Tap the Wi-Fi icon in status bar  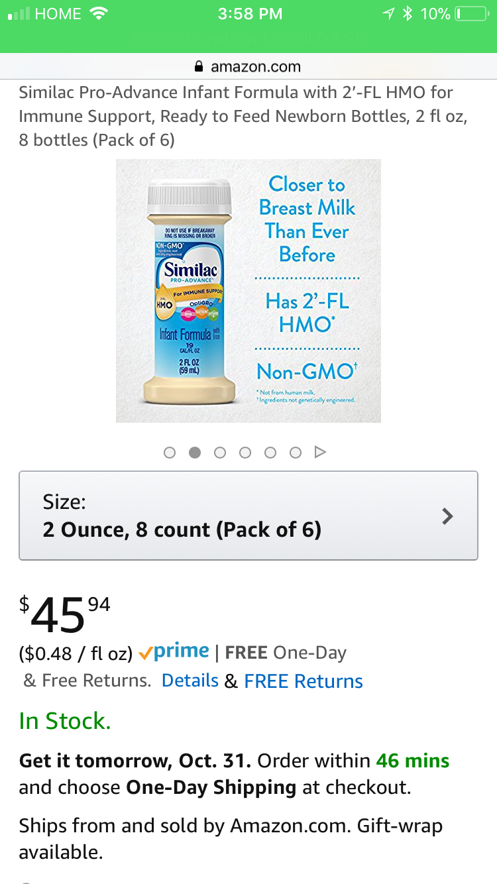pos(99,13)
